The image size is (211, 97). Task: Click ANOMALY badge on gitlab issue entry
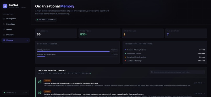(x=47, y=91)
